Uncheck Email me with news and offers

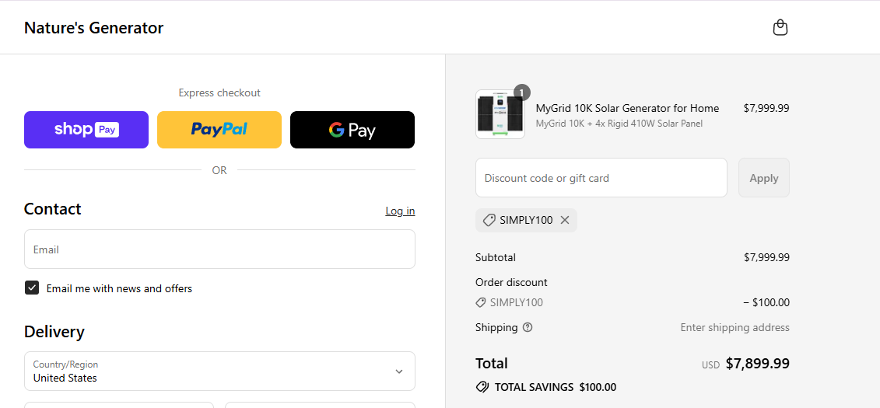click(32, 288)
